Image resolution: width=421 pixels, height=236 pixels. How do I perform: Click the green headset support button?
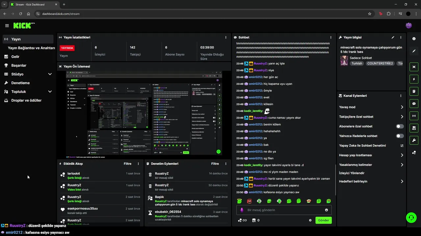pos(411,217)
